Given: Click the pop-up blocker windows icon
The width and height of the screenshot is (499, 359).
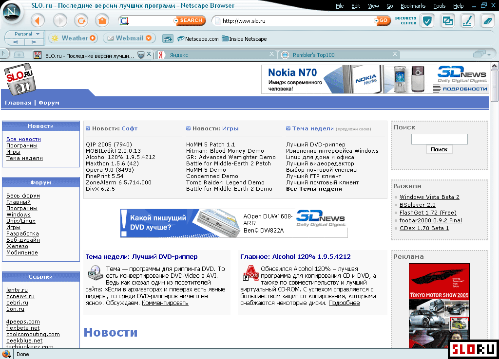Looking at the screenshot, I should (447, 20).
